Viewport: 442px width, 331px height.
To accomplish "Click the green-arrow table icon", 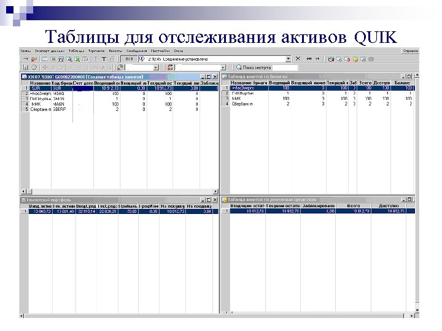I will 77,59.
